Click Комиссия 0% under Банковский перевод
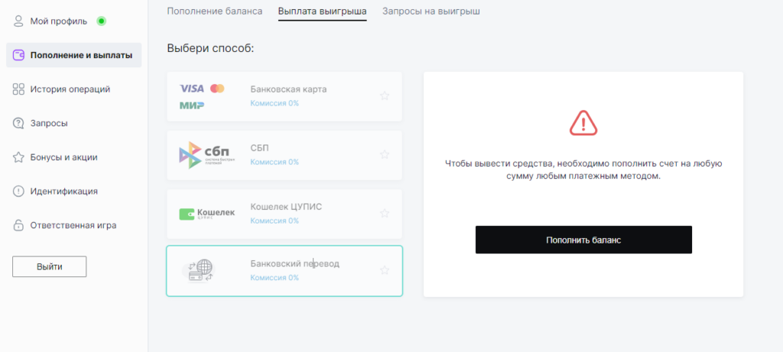783x352 pixels. coord(275,278)
